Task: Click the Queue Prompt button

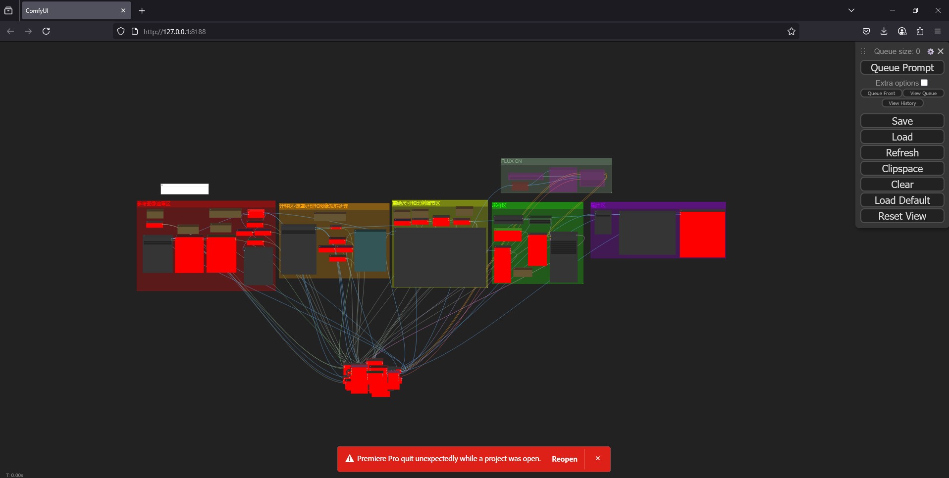Action: (902, 68)
